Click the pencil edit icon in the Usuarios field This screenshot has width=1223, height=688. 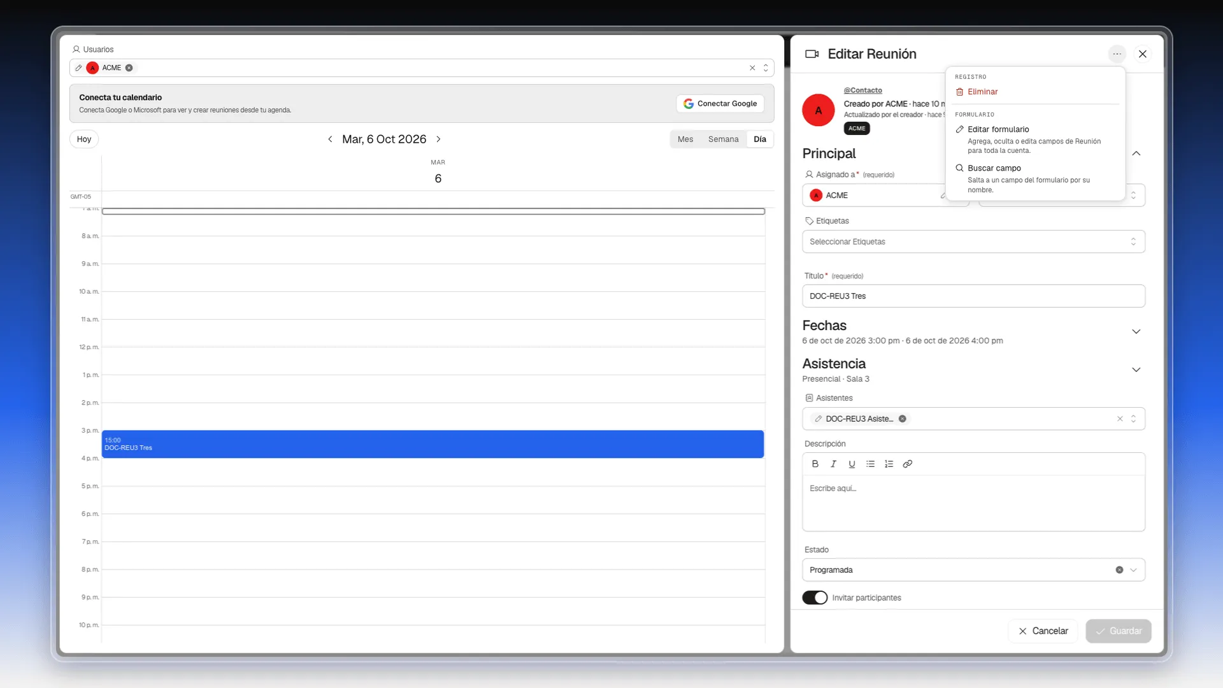78,68
